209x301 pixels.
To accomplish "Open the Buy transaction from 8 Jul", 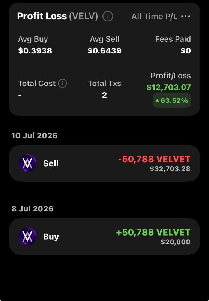I will 104,236.
